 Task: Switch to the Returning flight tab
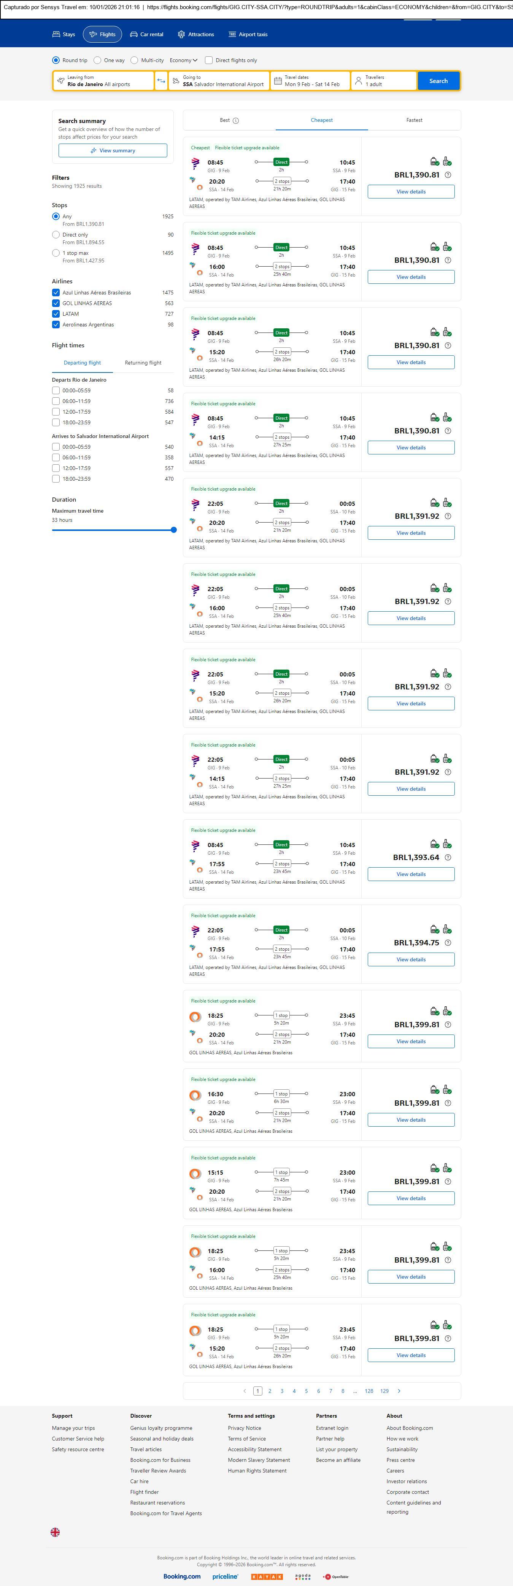click(143, 363)
